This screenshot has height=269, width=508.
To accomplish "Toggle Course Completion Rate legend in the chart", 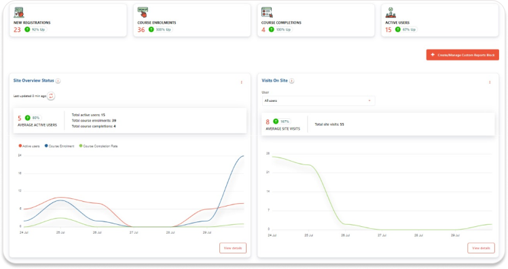I will [98, 146].
